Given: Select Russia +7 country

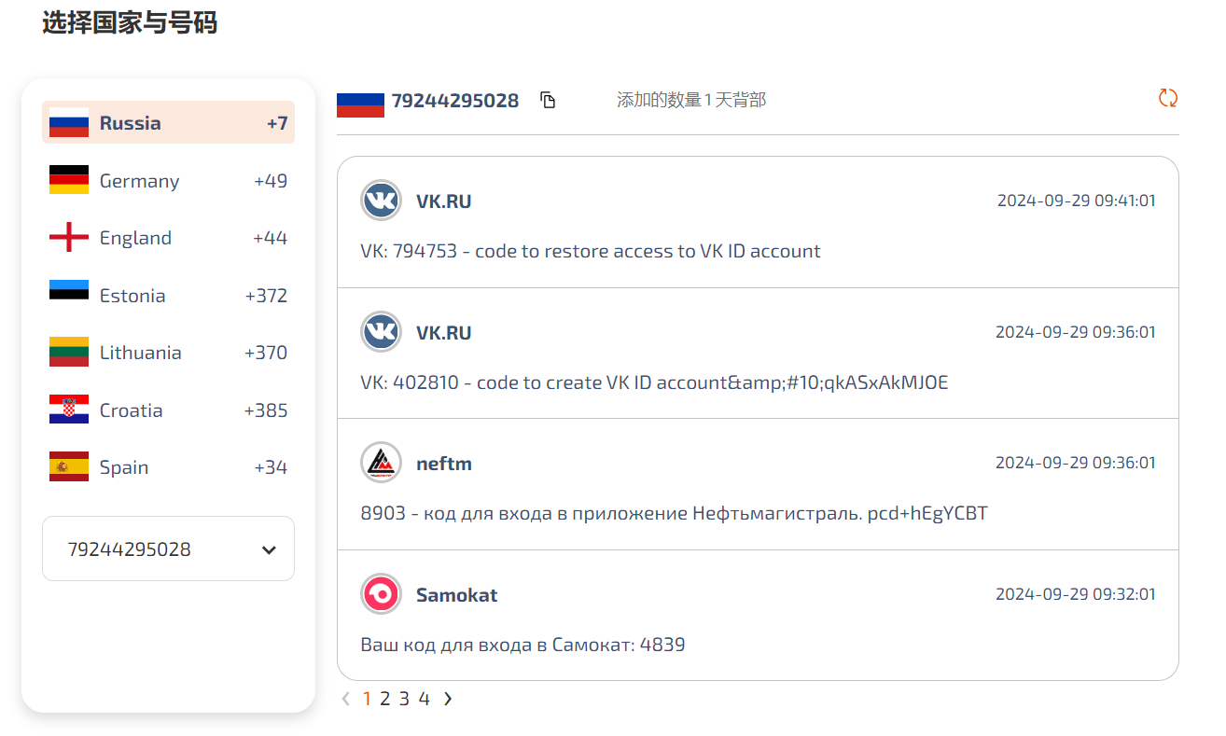Looking at the screenshot, I should pyautogui.click(x=168, y=123).
